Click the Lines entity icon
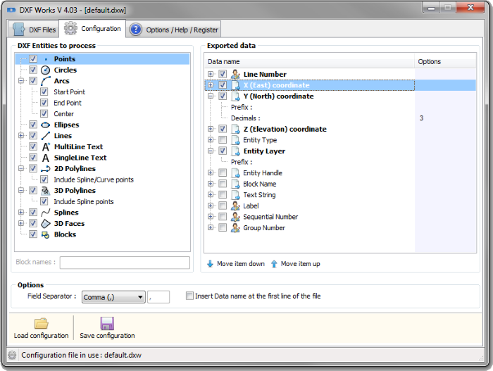 (46, 136)
